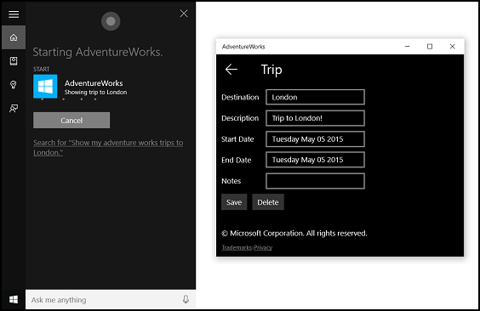This screenshot has width=480, height=311.
Task: Save the trip
Action: point(234,202)
